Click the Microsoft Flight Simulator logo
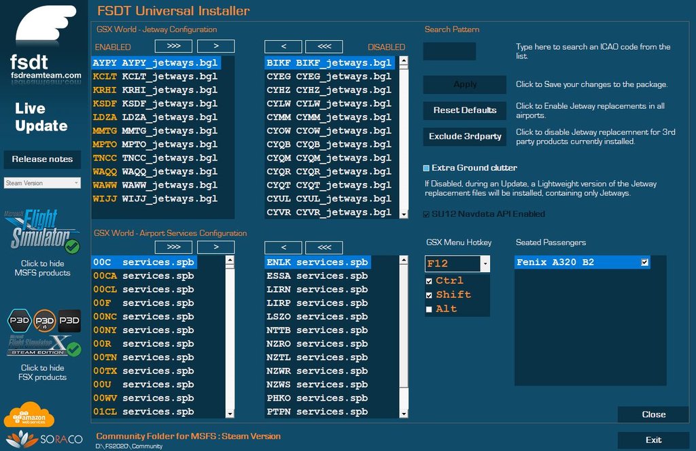The image size is (696, 451). coord(41,230)
